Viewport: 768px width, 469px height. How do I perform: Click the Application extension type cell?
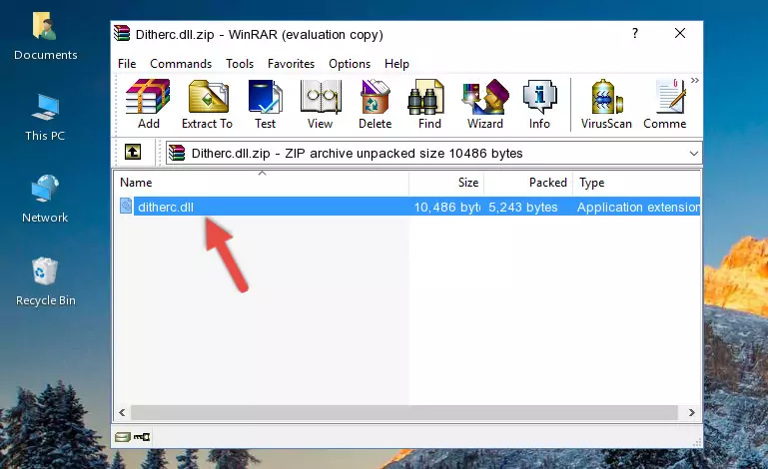point(639,208)
